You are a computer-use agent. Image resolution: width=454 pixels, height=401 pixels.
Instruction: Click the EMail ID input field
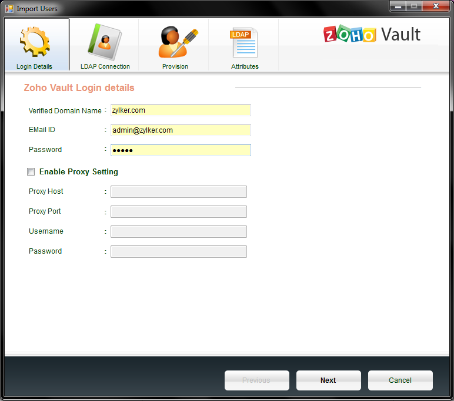click(x=181, y=130)
